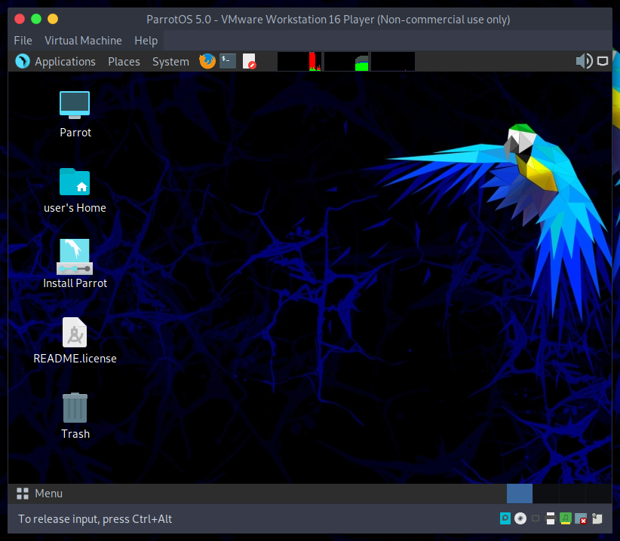Launch Firefox from the top panel

point(207,61)
